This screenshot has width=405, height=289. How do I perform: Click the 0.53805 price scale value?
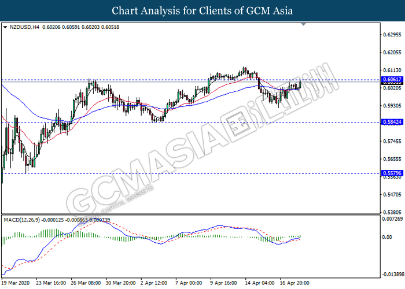pyautogui.click(x=392, y=212)
